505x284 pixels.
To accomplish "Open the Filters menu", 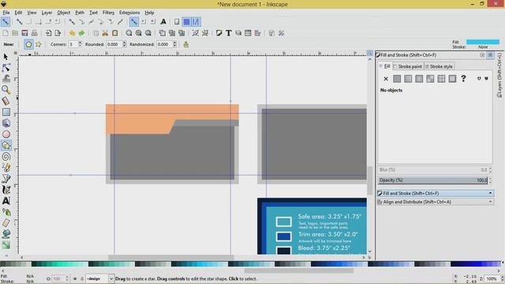I will tap(108, 13).
